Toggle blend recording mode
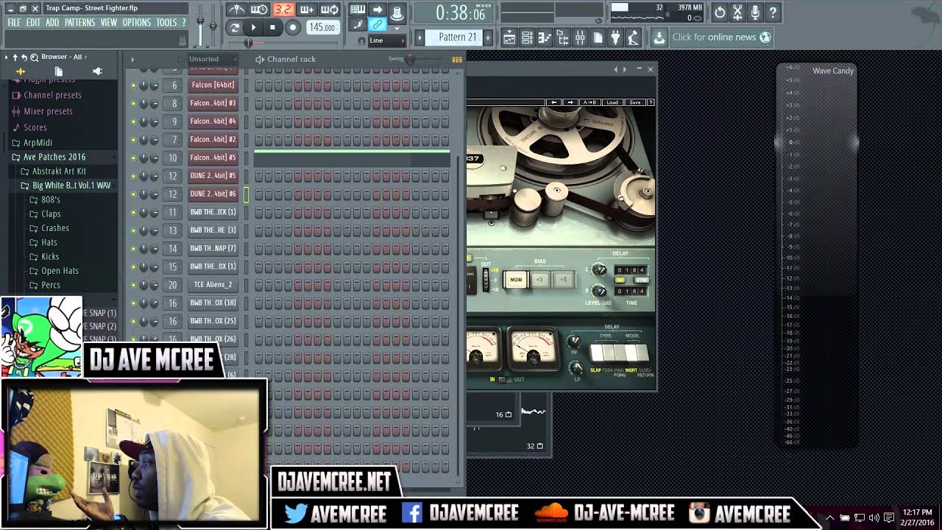Image resolution: width=942 pixels, height=530 pixels. point(307,10)
